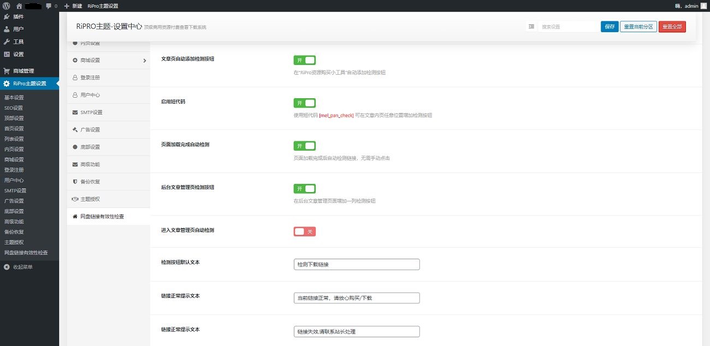Image resolution: width=710 pixels, height=346 pixels.
Task: Click the input containing 当前链接正常，请放心购买/下载
Action: [x=357, y=298]
